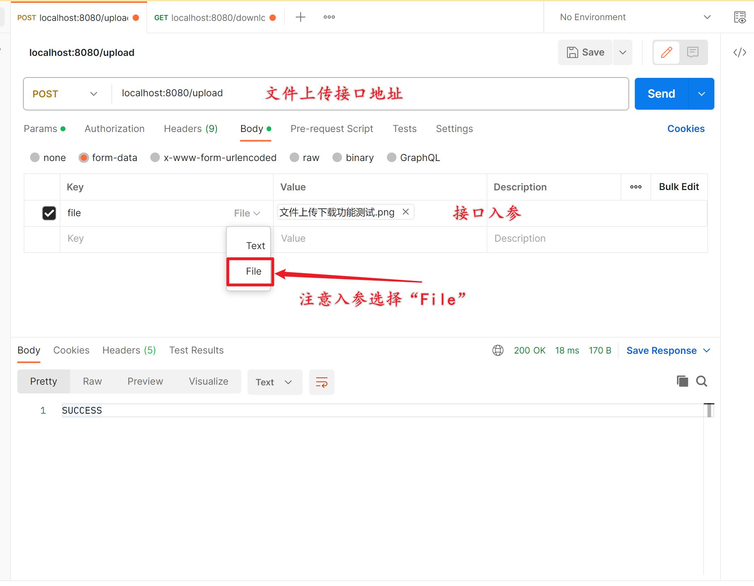Image resolution: width=754 pixels, height=586 pixels.
Task: Switch response view to Visualize
Action: pos(208,381)
